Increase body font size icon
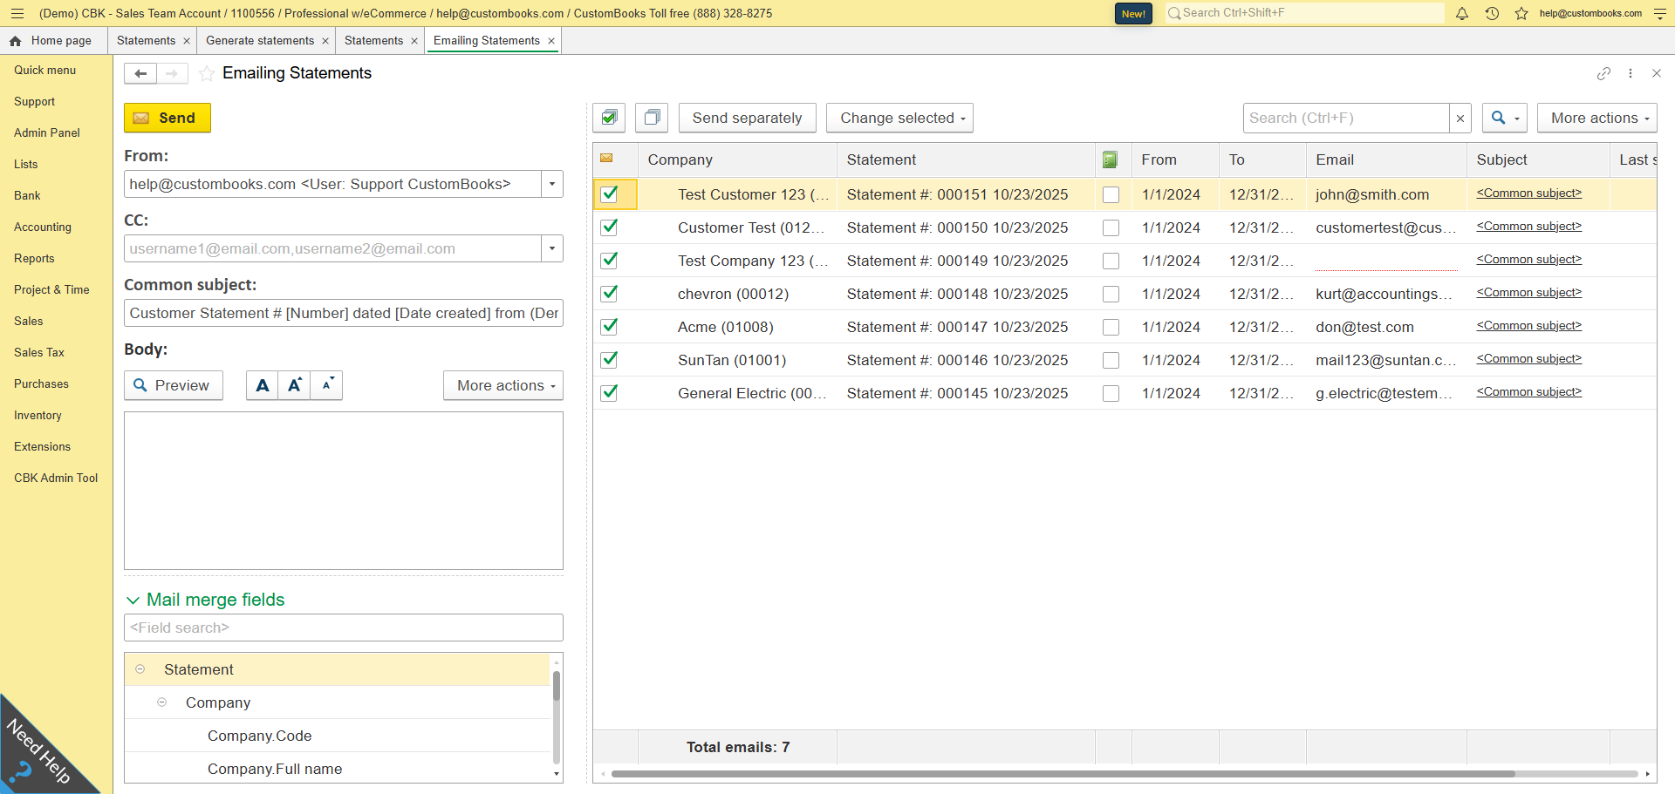 click(295, 385)
